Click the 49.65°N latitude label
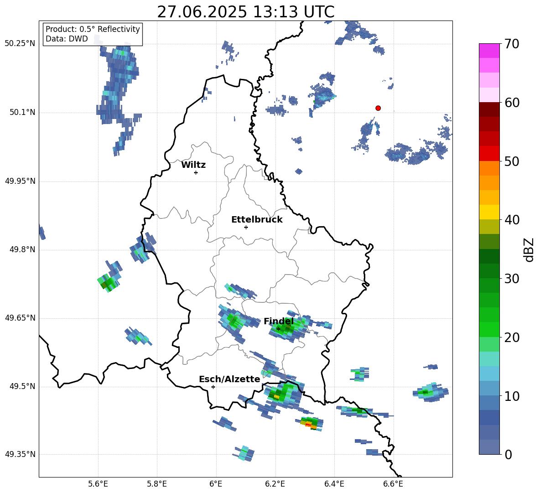Viewport: 540px width, 493px height. (20, 317)
